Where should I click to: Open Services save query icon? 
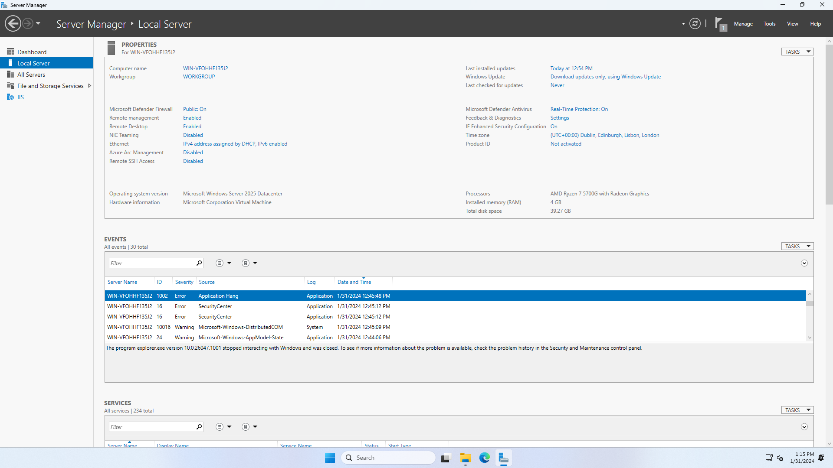(x=246, y=427)
